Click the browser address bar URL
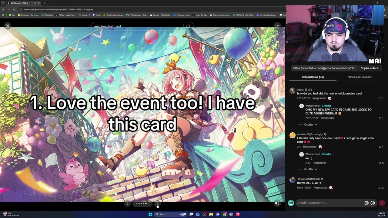The height and width of the screenshot is (218, 388). pos(58,9)
